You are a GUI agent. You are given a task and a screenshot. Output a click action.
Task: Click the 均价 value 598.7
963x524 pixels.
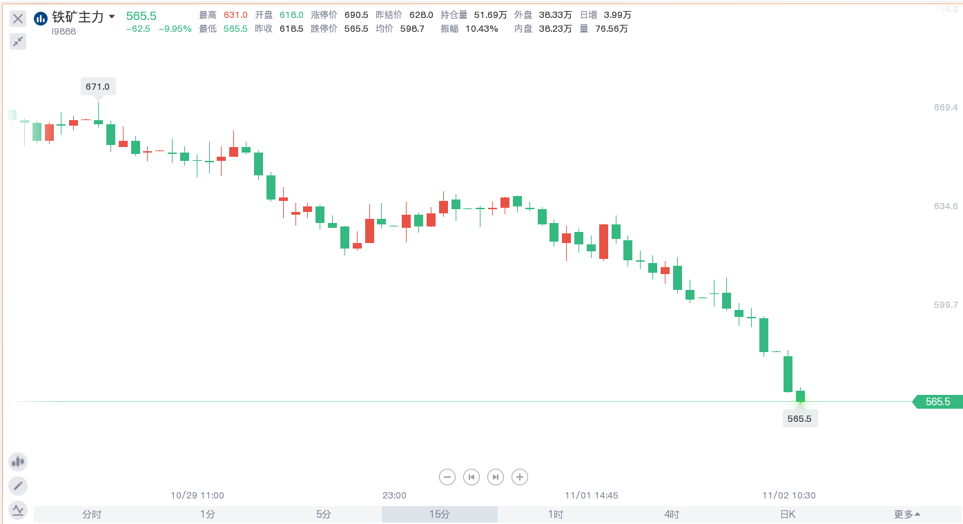click(412, 29)
